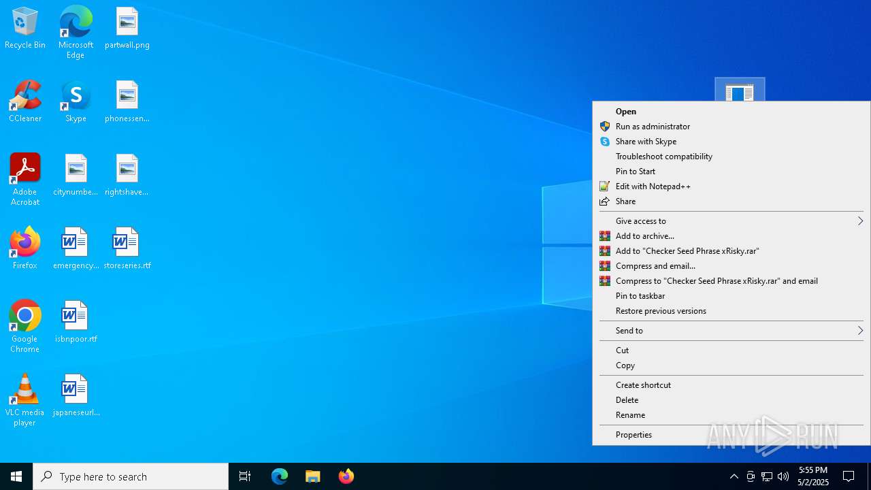Select the phonessen image file icon
871x490 pixels.
coord(127,102)
